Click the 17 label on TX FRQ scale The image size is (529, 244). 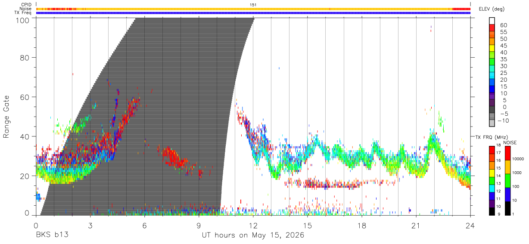[x=499, y=153]
